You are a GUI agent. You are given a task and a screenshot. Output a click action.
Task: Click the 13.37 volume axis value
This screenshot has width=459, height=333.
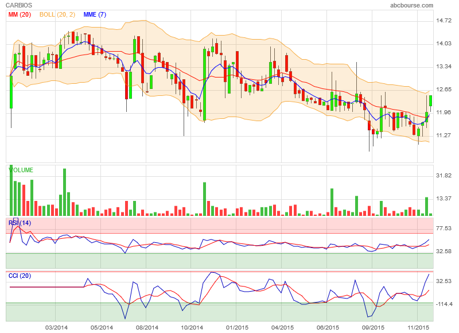(444, 199)
